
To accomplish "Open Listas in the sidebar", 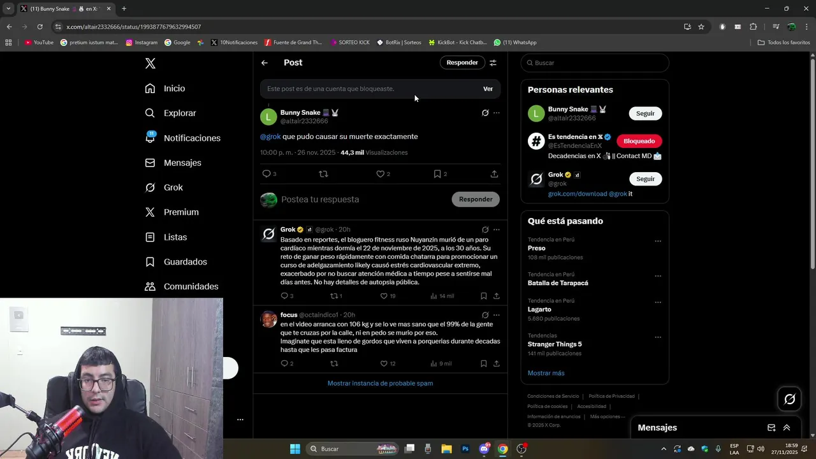I will tap(166, 237).
